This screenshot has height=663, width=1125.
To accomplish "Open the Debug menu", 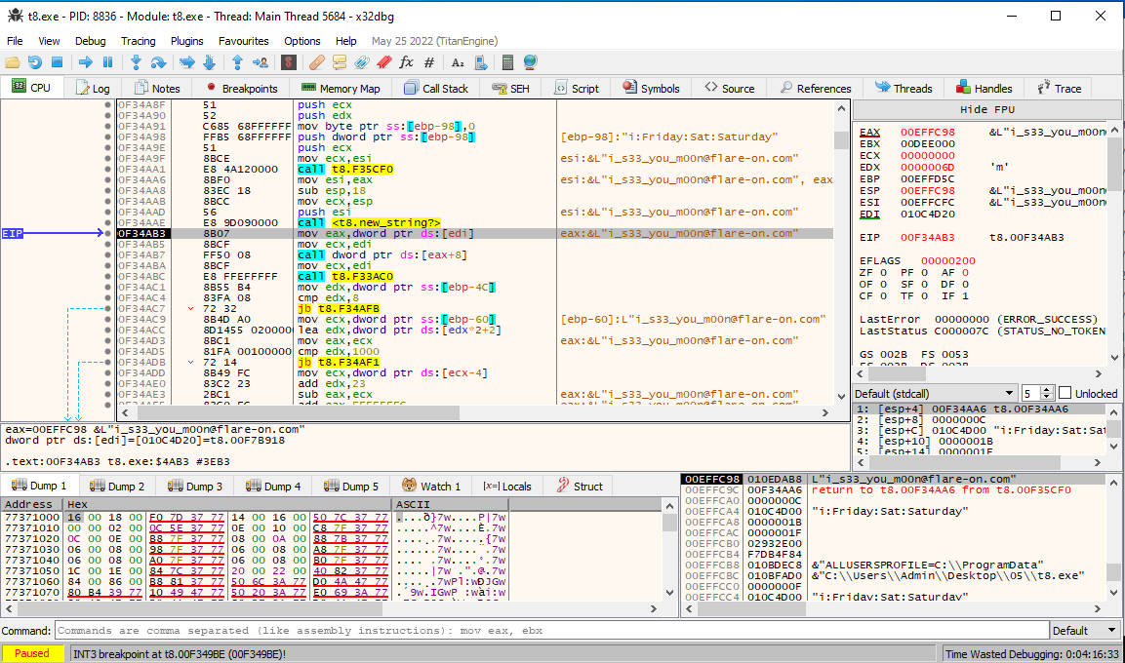I will click(91, 41).
